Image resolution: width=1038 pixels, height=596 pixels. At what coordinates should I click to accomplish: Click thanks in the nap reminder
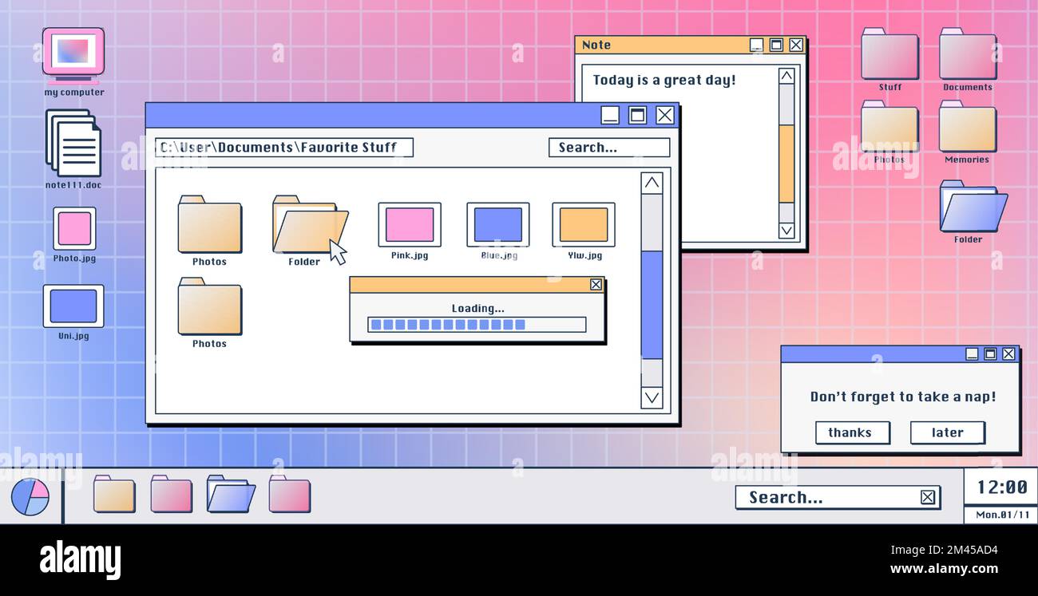[x=853, y=432]
